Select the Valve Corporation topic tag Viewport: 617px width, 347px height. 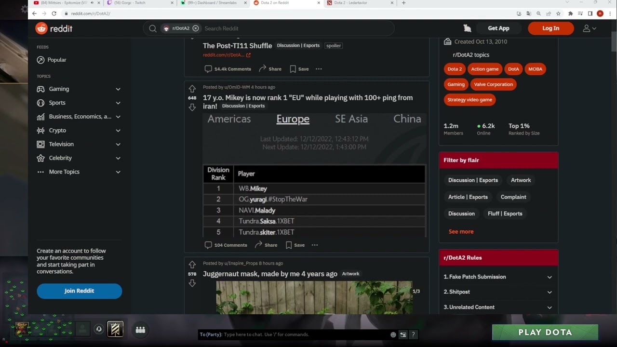click(493, 84)
